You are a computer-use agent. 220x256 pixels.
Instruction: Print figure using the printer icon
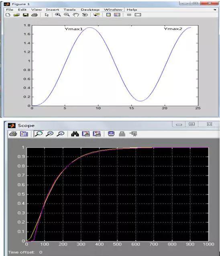[35, 15]
